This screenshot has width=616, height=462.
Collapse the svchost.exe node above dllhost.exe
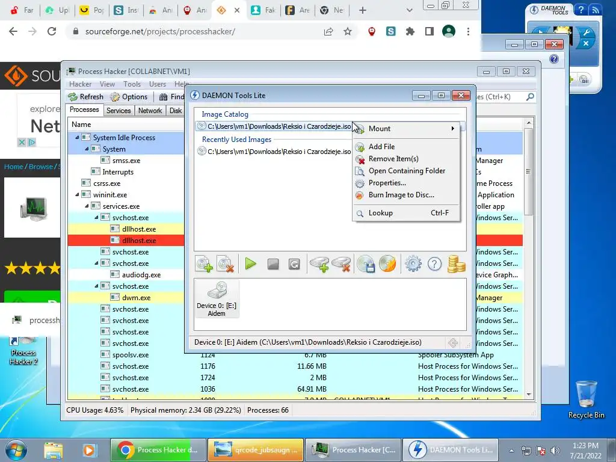96,217
